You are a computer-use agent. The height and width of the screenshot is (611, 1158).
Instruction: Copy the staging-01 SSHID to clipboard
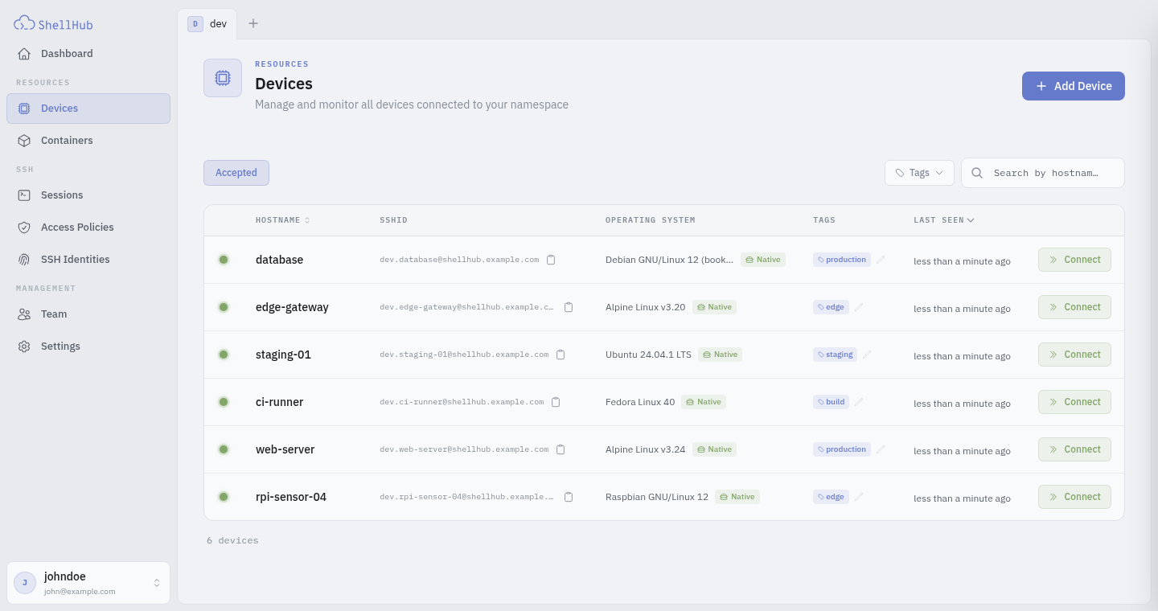[561, 355]
